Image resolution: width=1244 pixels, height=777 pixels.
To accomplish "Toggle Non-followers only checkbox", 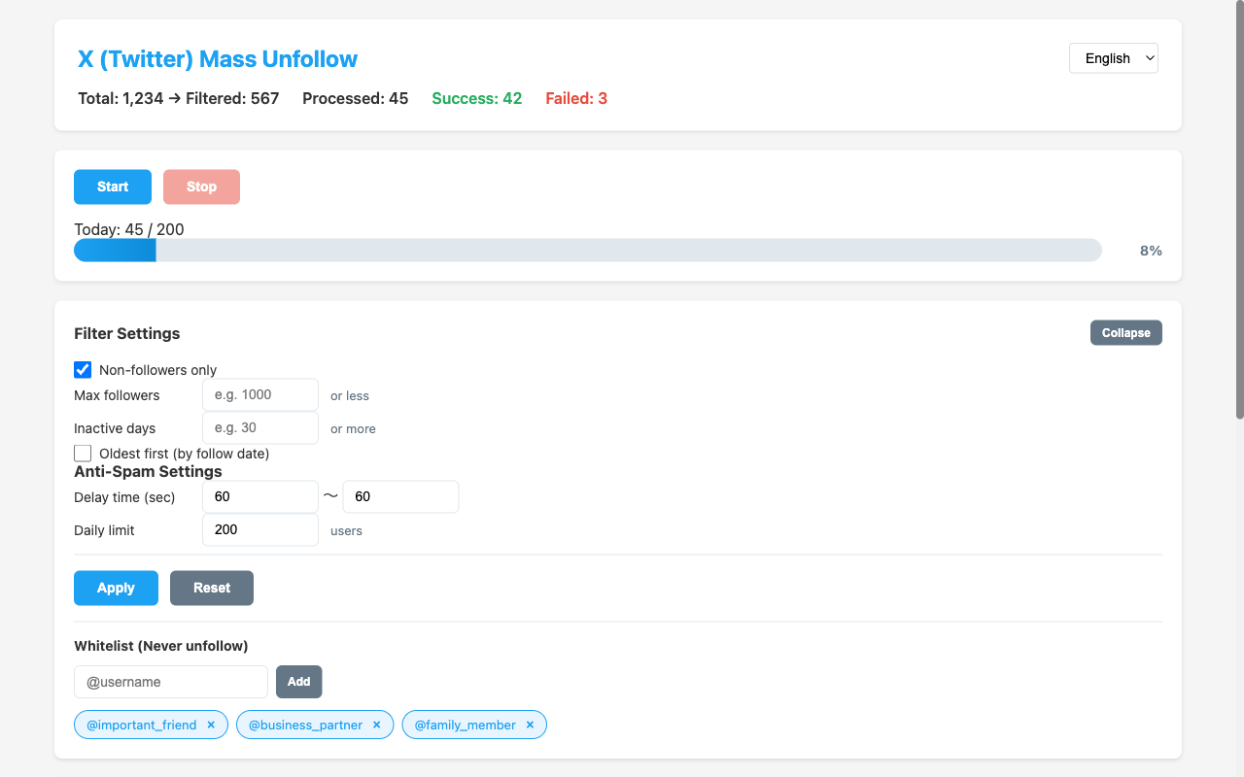I will [x=83, y=370].
